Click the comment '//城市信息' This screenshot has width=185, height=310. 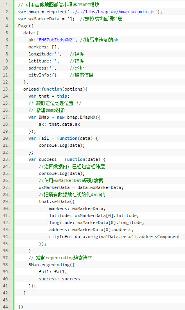point(82,75)
